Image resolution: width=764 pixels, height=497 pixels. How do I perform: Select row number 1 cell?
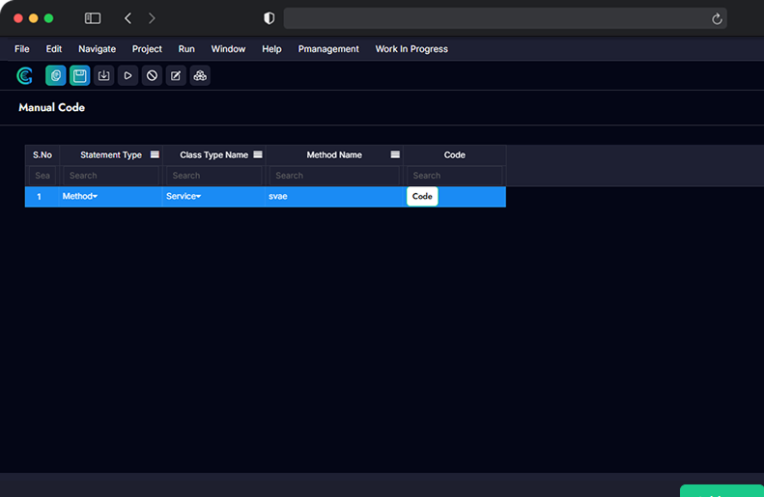[x=42, y=197]
